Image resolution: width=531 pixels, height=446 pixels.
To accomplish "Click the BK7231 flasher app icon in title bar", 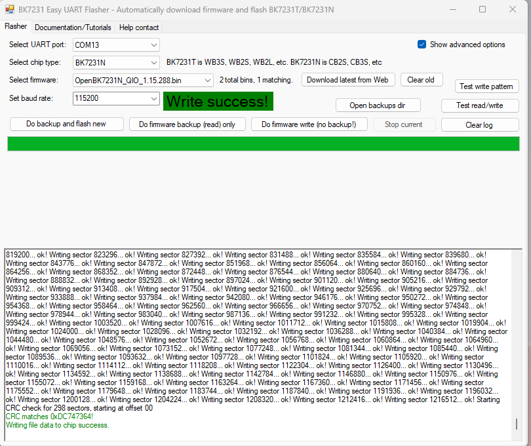I will tap(9, 9).
